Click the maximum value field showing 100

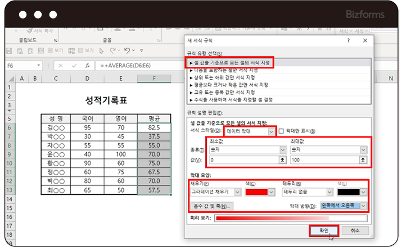coord(323,160)
